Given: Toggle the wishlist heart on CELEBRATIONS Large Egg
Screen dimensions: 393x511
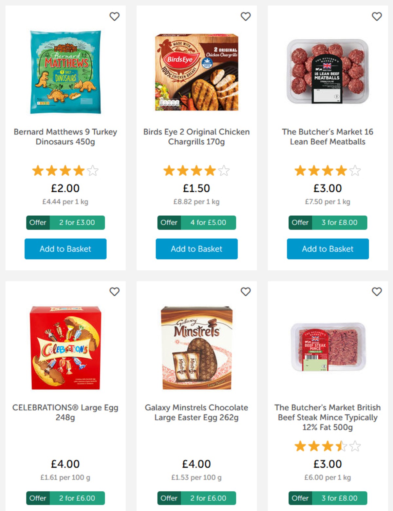Looking at the screenshot, I should pyautogui.click(x=115, y=291).
